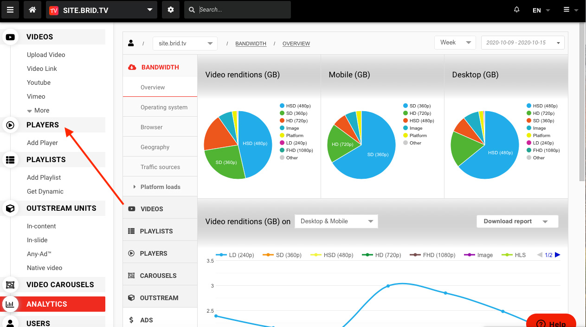Go to the home icon button
This screenshot has width=586, height=327.
(32, 10)
